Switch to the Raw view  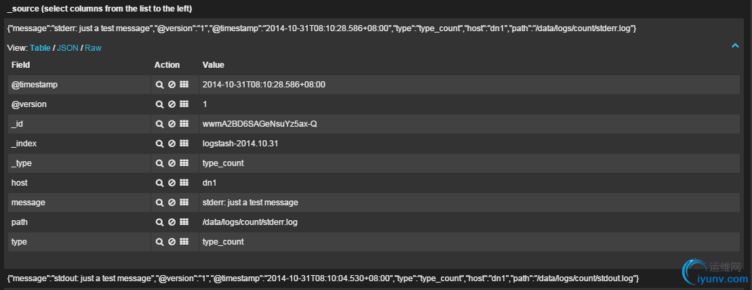coord(93,48)
